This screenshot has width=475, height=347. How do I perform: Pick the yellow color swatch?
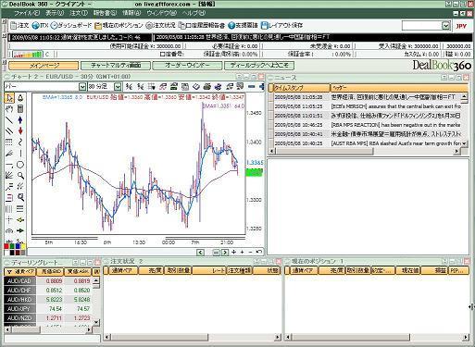pyautogui.click(x=22, y=246)
